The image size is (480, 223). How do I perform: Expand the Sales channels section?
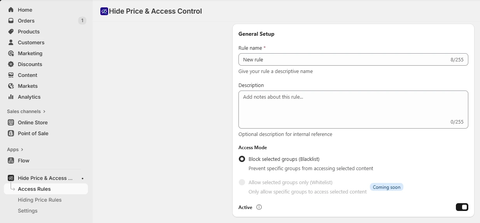pos(44,111)
